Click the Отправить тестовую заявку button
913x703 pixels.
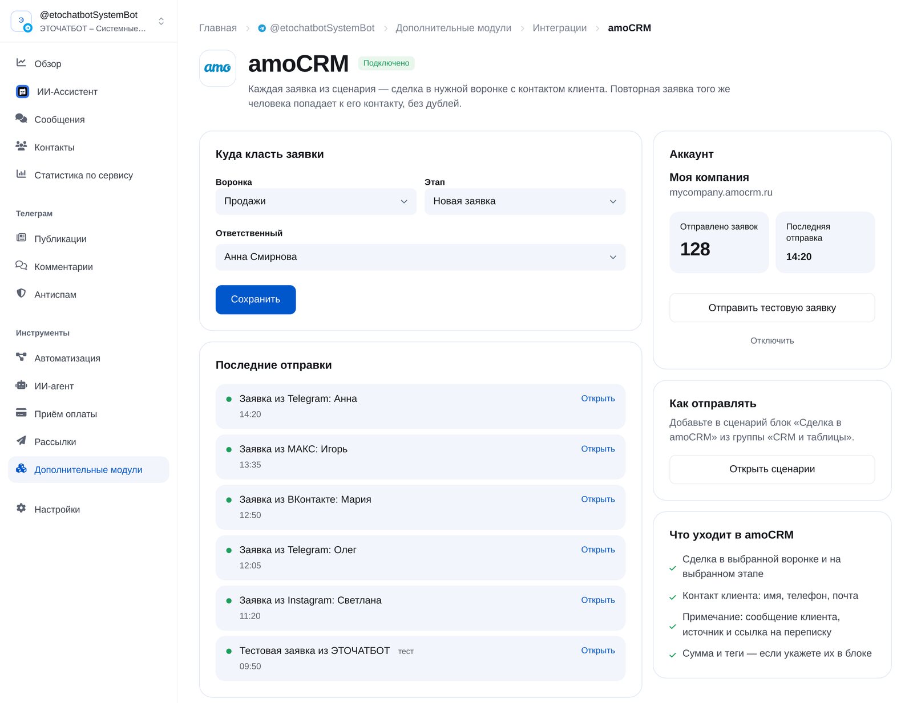point(772,308)
